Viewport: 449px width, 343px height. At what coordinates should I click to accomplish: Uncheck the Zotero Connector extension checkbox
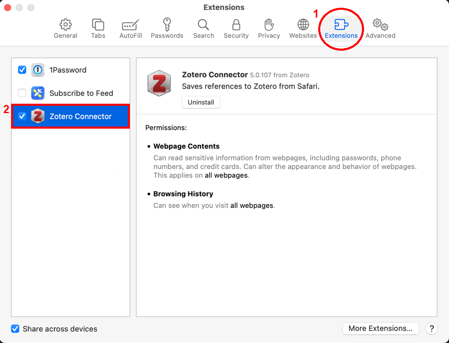point(22,116)
